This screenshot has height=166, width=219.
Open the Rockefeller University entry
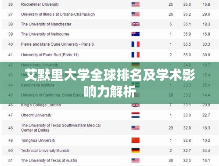pyautogui.click(x=40, y=4)
